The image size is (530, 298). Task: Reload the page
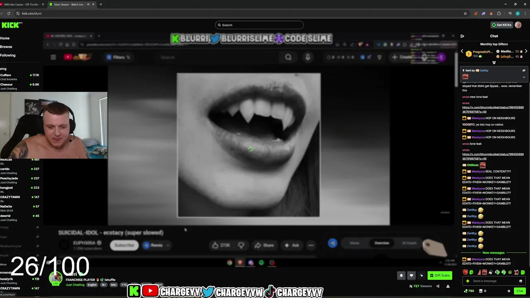8,13
